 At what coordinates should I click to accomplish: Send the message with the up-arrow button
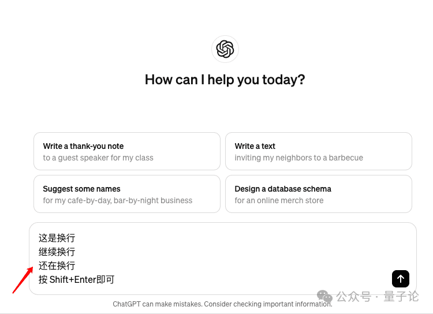click(401, 279)
